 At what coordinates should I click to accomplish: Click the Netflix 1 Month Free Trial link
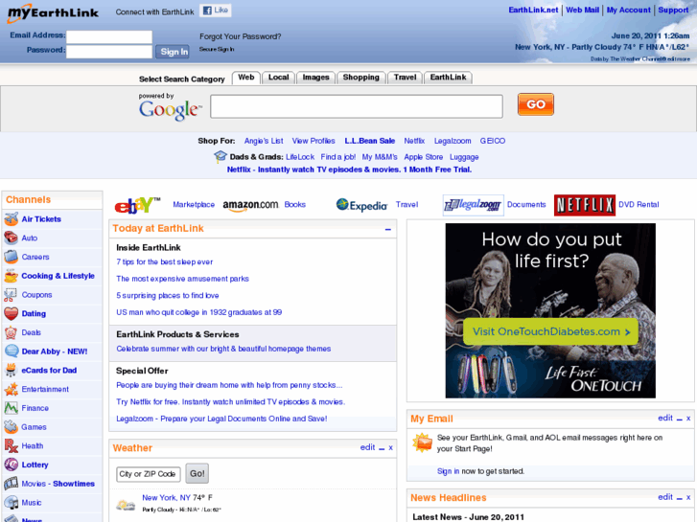click(x=349, y=170)
